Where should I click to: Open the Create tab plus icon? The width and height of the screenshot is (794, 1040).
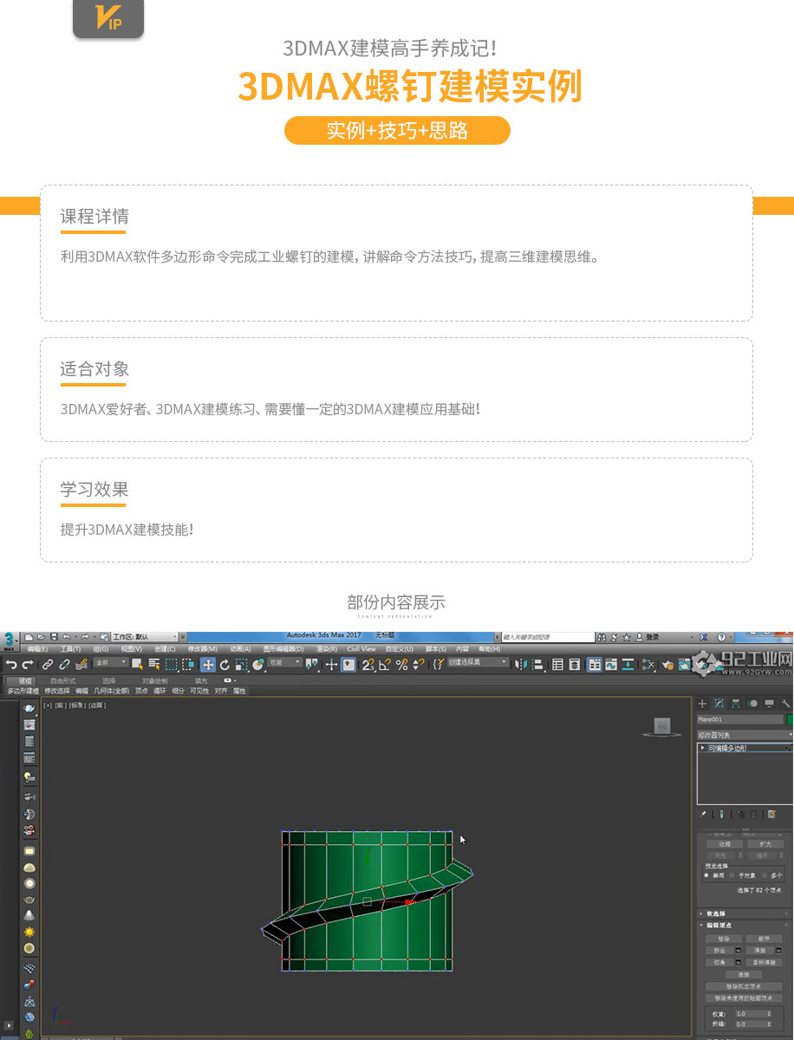[x=702, y=704]
